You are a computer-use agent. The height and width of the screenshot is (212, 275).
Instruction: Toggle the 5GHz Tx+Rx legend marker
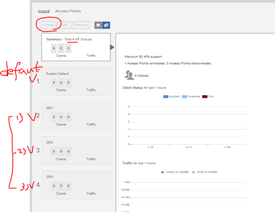pos(194,172)
